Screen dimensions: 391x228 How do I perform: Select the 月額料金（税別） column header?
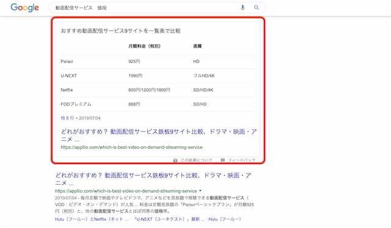(x=145, y=46)
